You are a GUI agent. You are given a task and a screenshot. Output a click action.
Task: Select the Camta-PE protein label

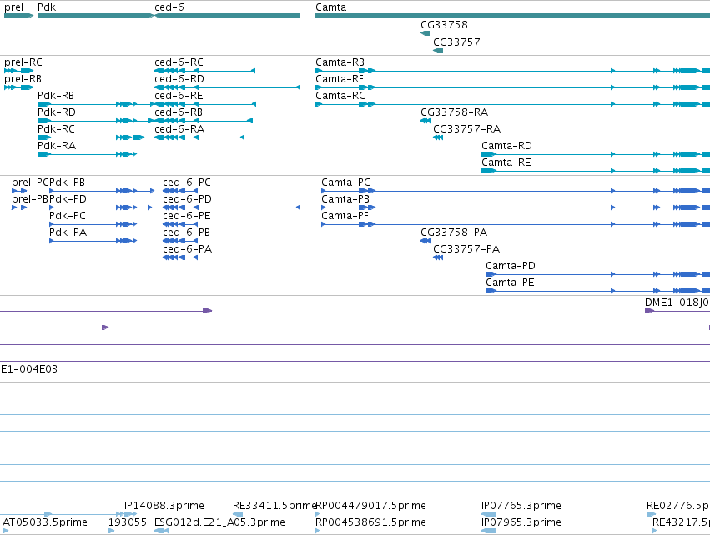pos(510,283)
